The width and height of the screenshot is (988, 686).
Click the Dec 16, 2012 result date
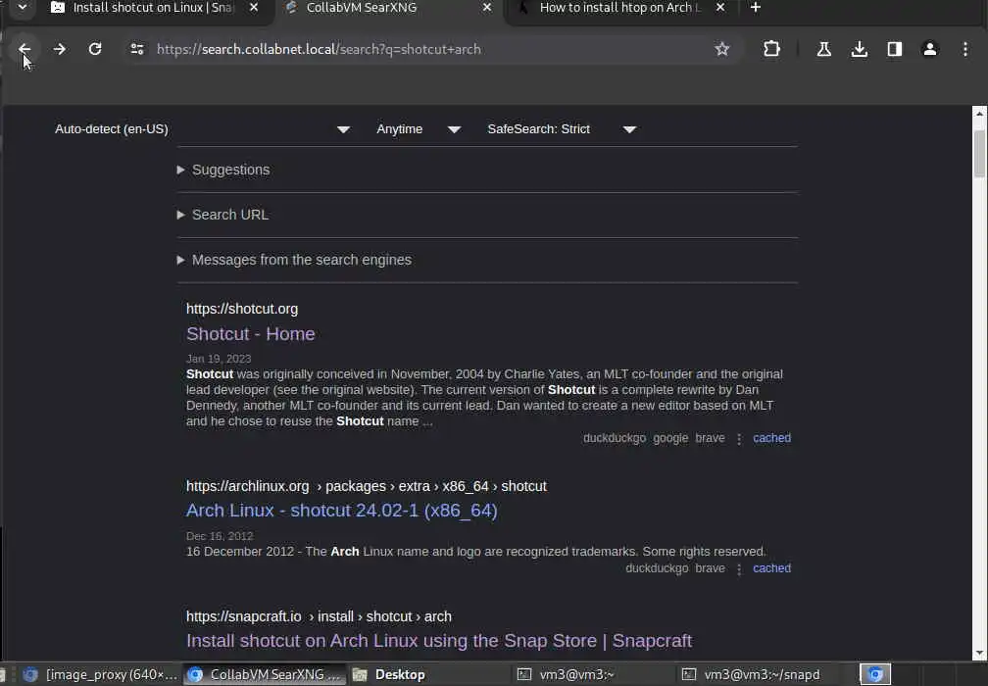tap(220, 536)
